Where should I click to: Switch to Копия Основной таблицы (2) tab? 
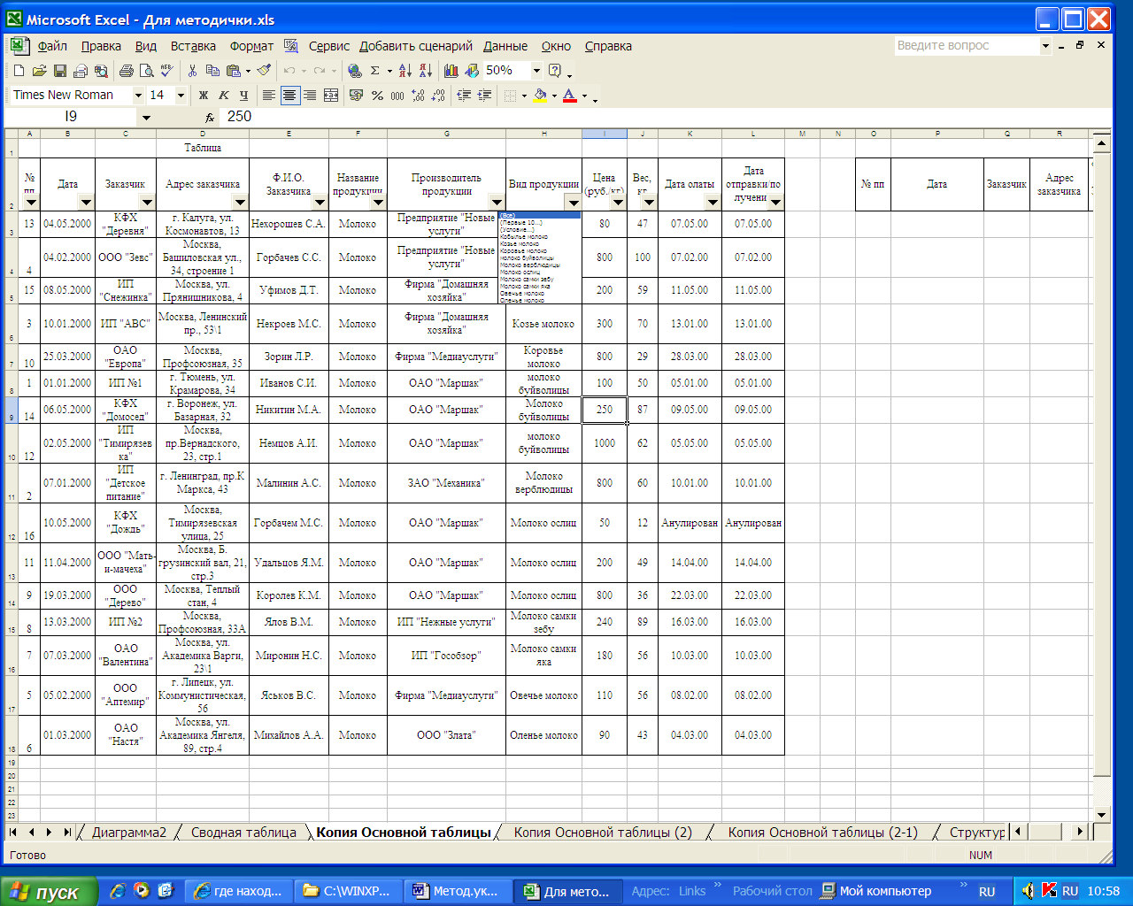click(603, 833)
